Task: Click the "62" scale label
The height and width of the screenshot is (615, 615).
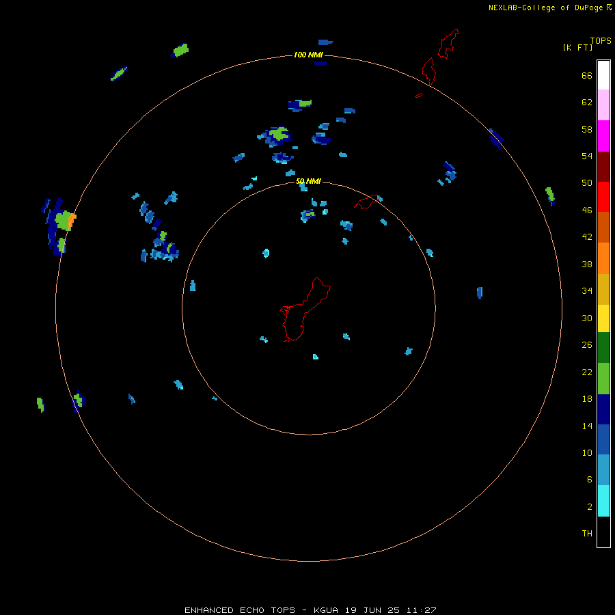Action: (x=587, y=102)
